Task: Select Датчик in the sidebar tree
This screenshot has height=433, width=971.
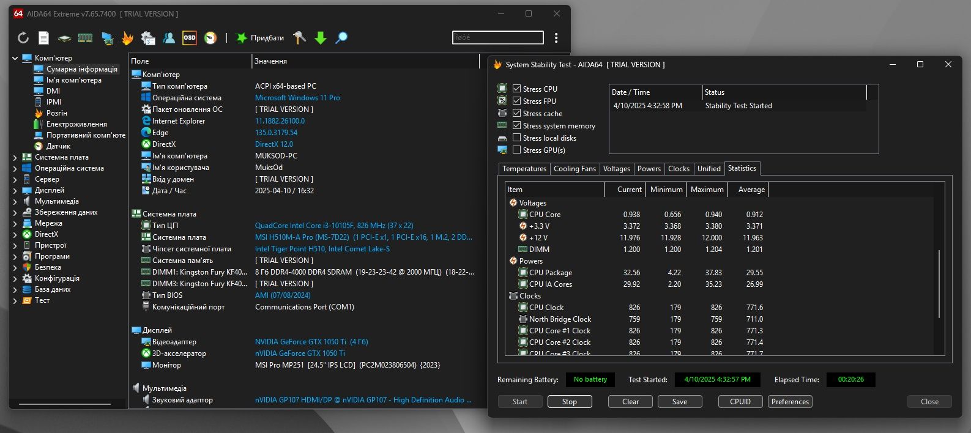Action: point(58,146)
